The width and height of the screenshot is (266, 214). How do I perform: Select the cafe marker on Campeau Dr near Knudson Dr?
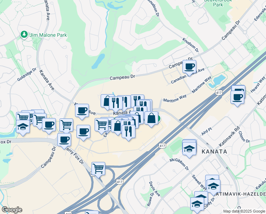(190, 67)
